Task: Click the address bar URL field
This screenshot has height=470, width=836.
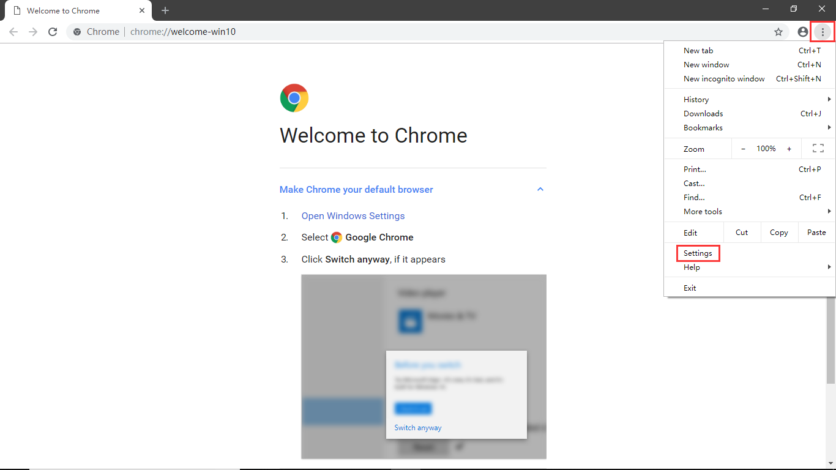Action: 428,32
